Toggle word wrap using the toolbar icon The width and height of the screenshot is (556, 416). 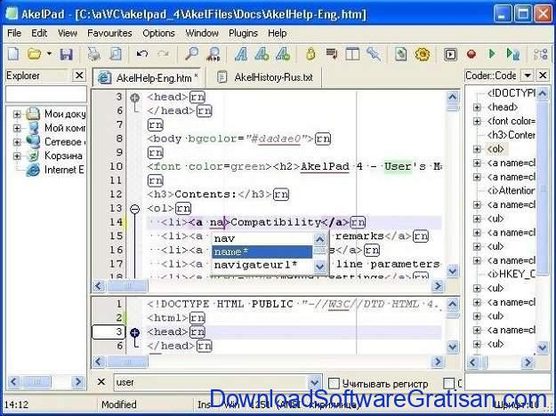(x=332, y=54)
